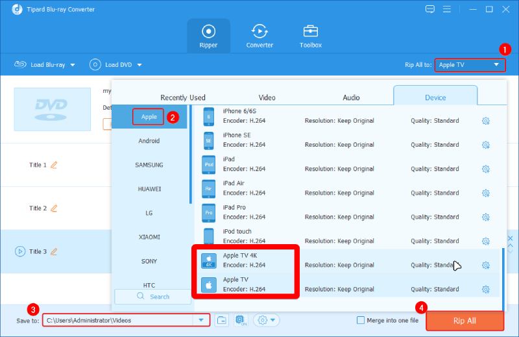Select HTC in the device brand list
Image resolution: width=519 pixels, height=337 pixels.
[x=149, y=284]
